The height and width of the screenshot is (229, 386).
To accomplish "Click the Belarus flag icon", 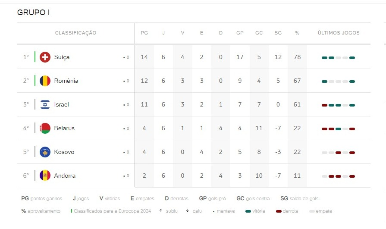I will 45,128.
